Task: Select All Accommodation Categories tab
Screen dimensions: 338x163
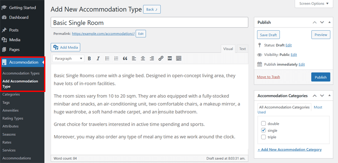Action: 284,107
